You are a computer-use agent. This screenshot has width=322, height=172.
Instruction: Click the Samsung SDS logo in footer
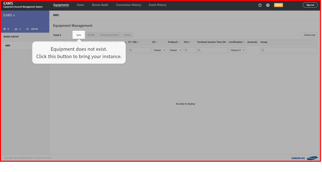pyautogui.click(x=304, y=158)
